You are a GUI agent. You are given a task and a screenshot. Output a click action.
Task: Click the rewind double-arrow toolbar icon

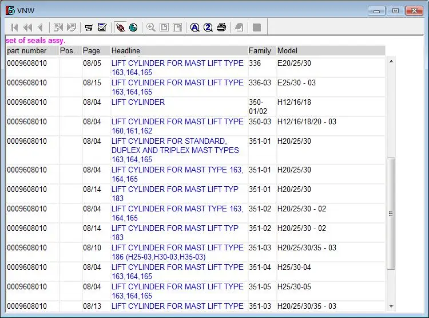pos(27,28)
